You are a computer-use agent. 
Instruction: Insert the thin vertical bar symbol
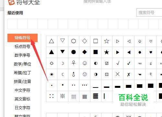[x=107, y=96]
